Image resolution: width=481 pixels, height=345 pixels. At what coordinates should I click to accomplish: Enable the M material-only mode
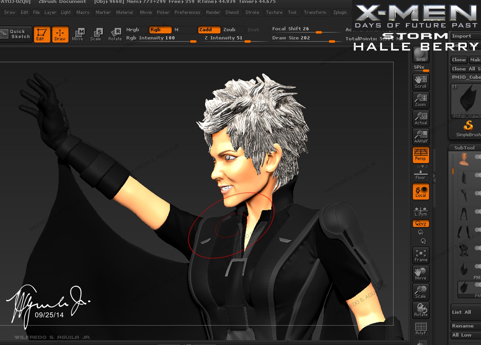(185, 29)
